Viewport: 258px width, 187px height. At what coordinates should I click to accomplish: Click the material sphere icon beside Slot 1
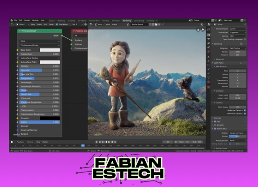point(86,24)
